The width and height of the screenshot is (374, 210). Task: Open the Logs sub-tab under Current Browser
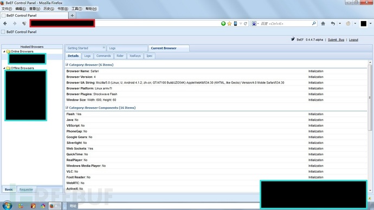[87, 56]
